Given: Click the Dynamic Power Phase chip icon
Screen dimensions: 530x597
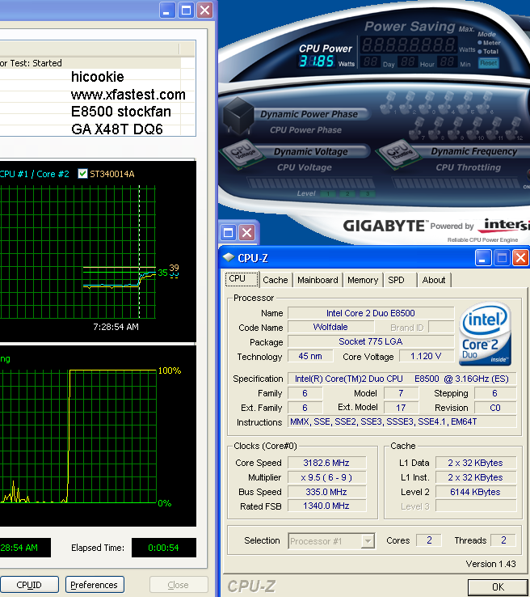Looking at the screenshot, I should click(x=238, y=115).
